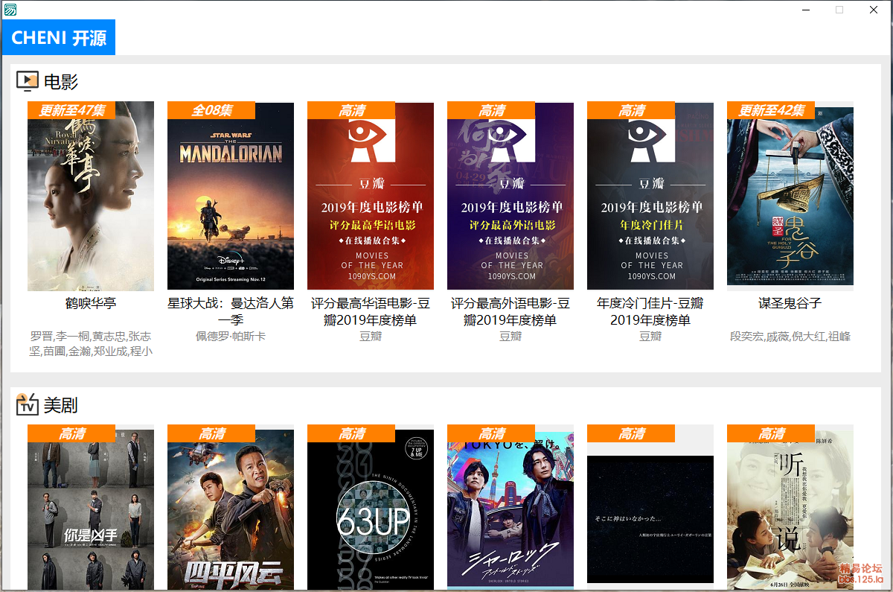Click 高清 badge on 年度冷门佳片 poster

pyautogui.click(x=631, y=110)
